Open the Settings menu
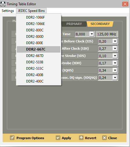This screenshot has height=147, width=130. coord(8,11)
